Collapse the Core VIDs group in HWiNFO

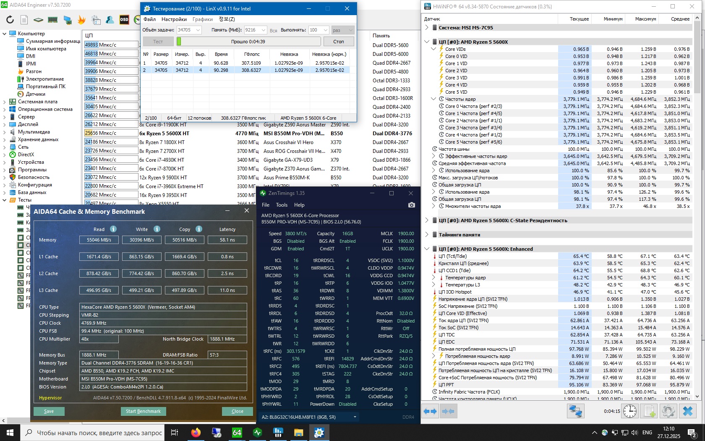tap(433, 49)
